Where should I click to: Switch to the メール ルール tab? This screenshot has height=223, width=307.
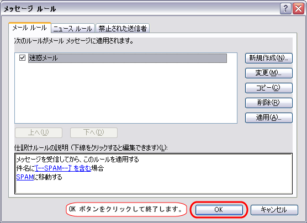pyautogui.click(x=30, y=28)
